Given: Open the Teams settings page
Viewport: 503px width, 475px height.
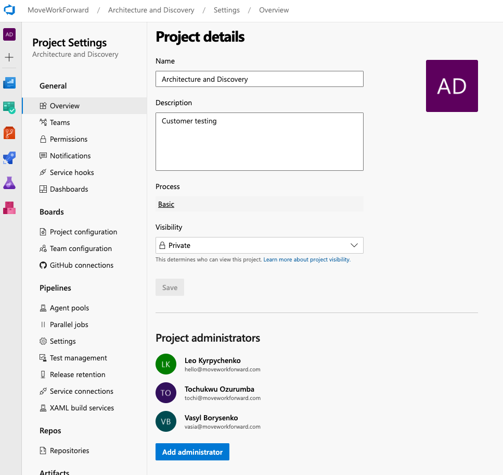Looking at the screenshot, I should (x=60, y=122).
